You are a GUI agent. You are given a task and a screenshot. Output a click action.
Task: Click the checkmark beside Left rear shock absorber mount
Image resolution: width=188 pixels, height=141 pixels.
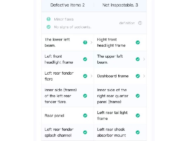pyautogui.click(x=138, y=132)
